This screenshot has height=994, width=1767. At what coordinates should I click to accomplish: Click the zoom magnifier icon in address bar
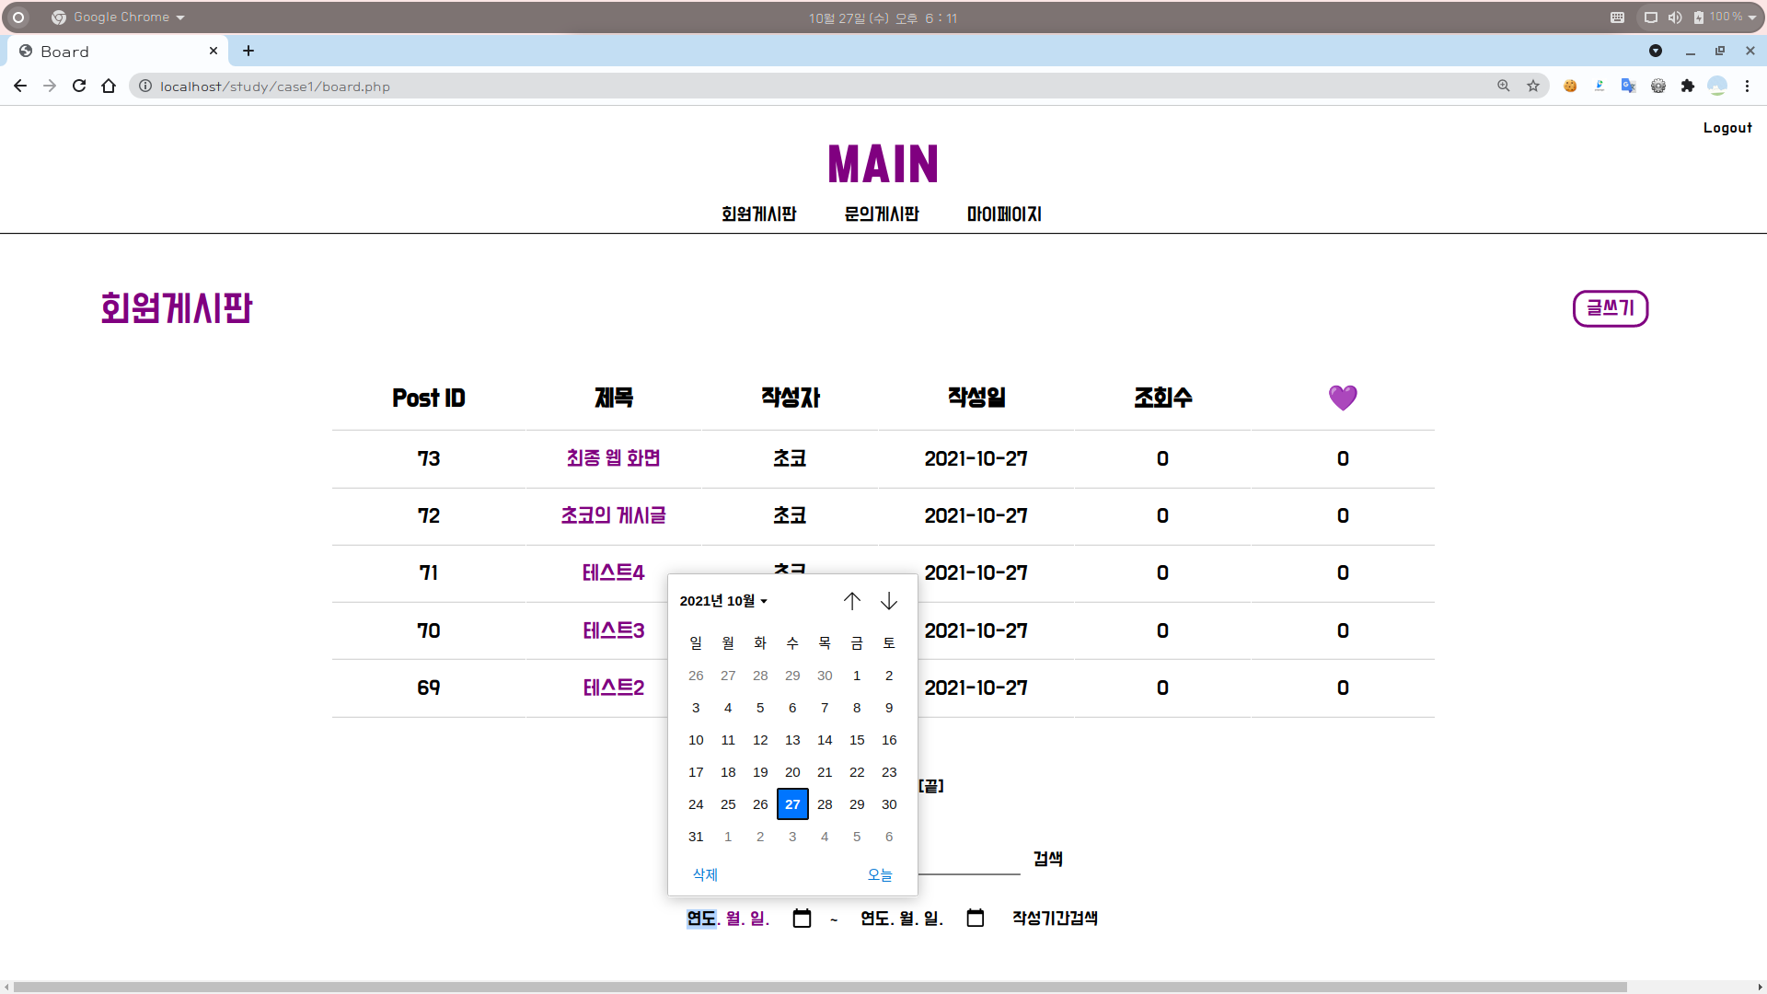click(1504, 86)
